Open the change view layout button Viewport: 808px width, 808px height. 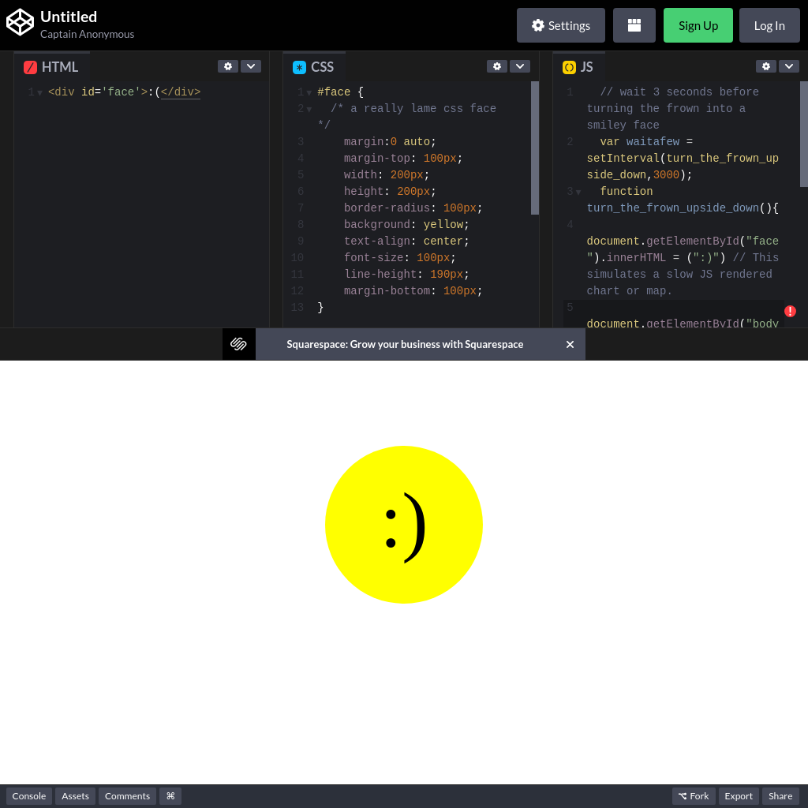tap(634, 25)
